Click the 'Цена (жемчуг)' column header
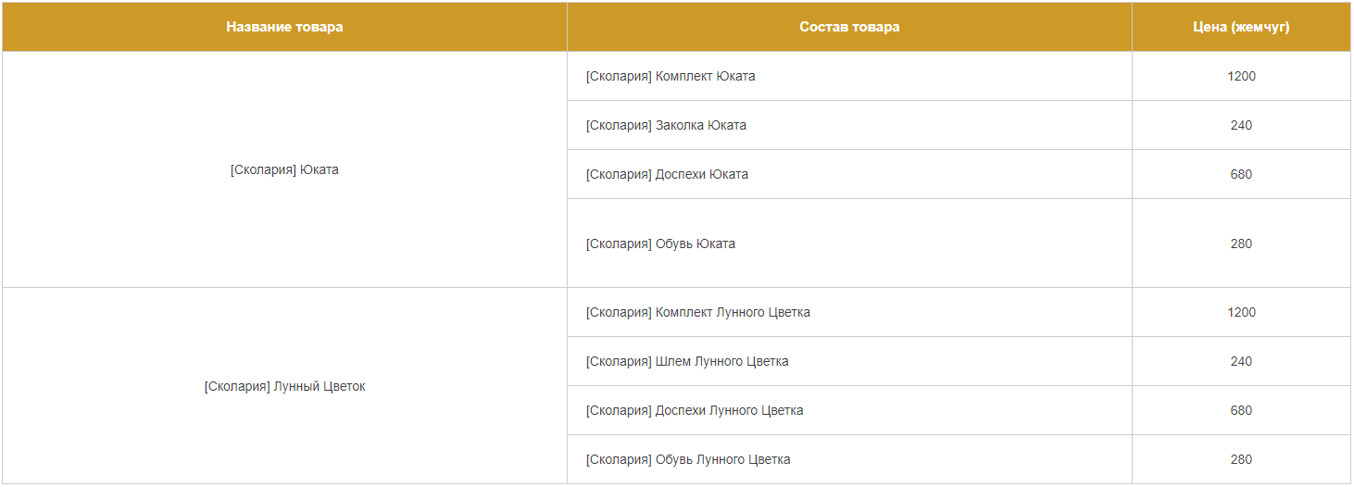Screen dimensions: 1354x487 pyautogui.click(x=1241, y=27)
